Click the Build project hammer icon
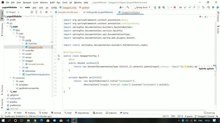The image size is (220, 123). 128,7
